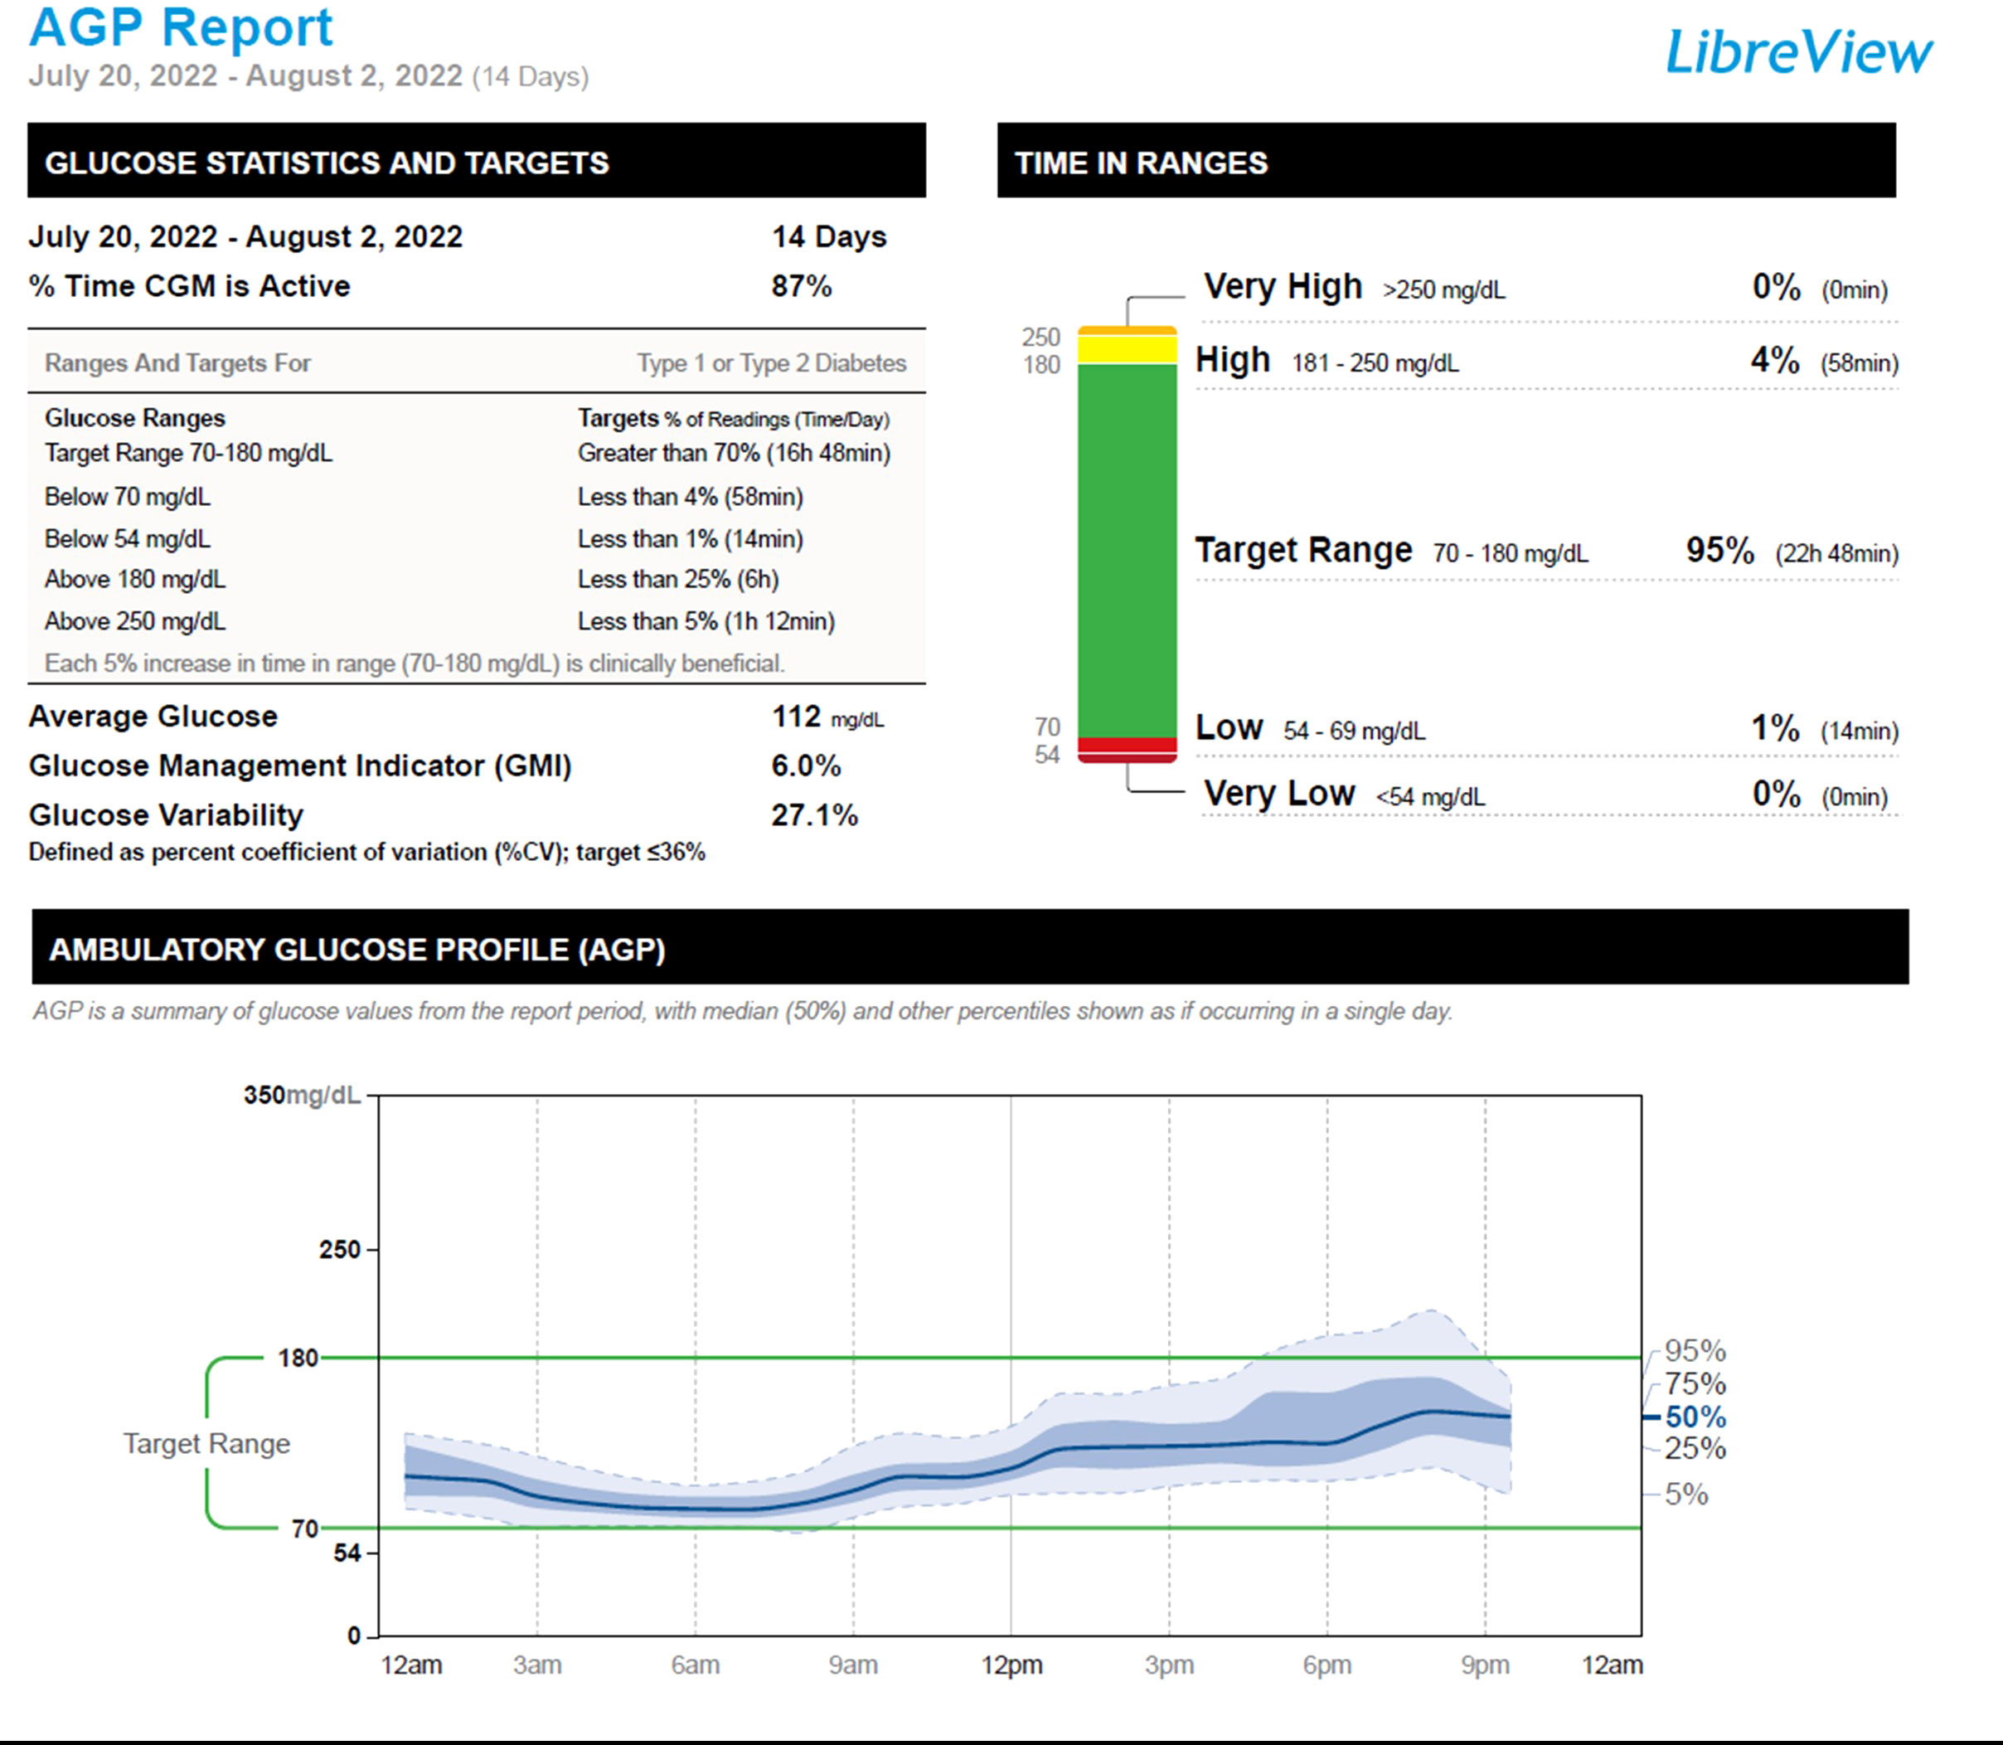
Task: Click the '5%' percentile legend
Action: (x=1685, y=1494)
